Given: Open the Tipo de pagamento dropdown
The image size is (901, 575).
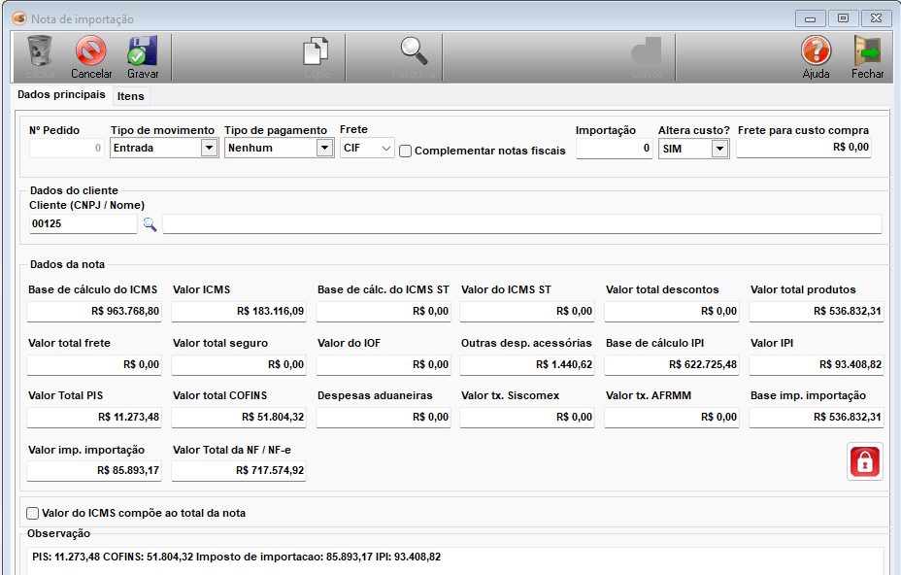Looking at the screenshot, I should [324, 149].
